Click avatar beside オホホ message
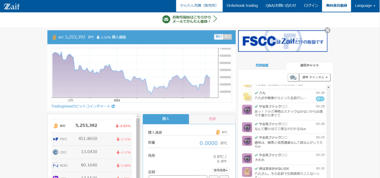Image resolution: width=380 pixels, height=178 pixels. pyautogui.click(x=247, y=158)
